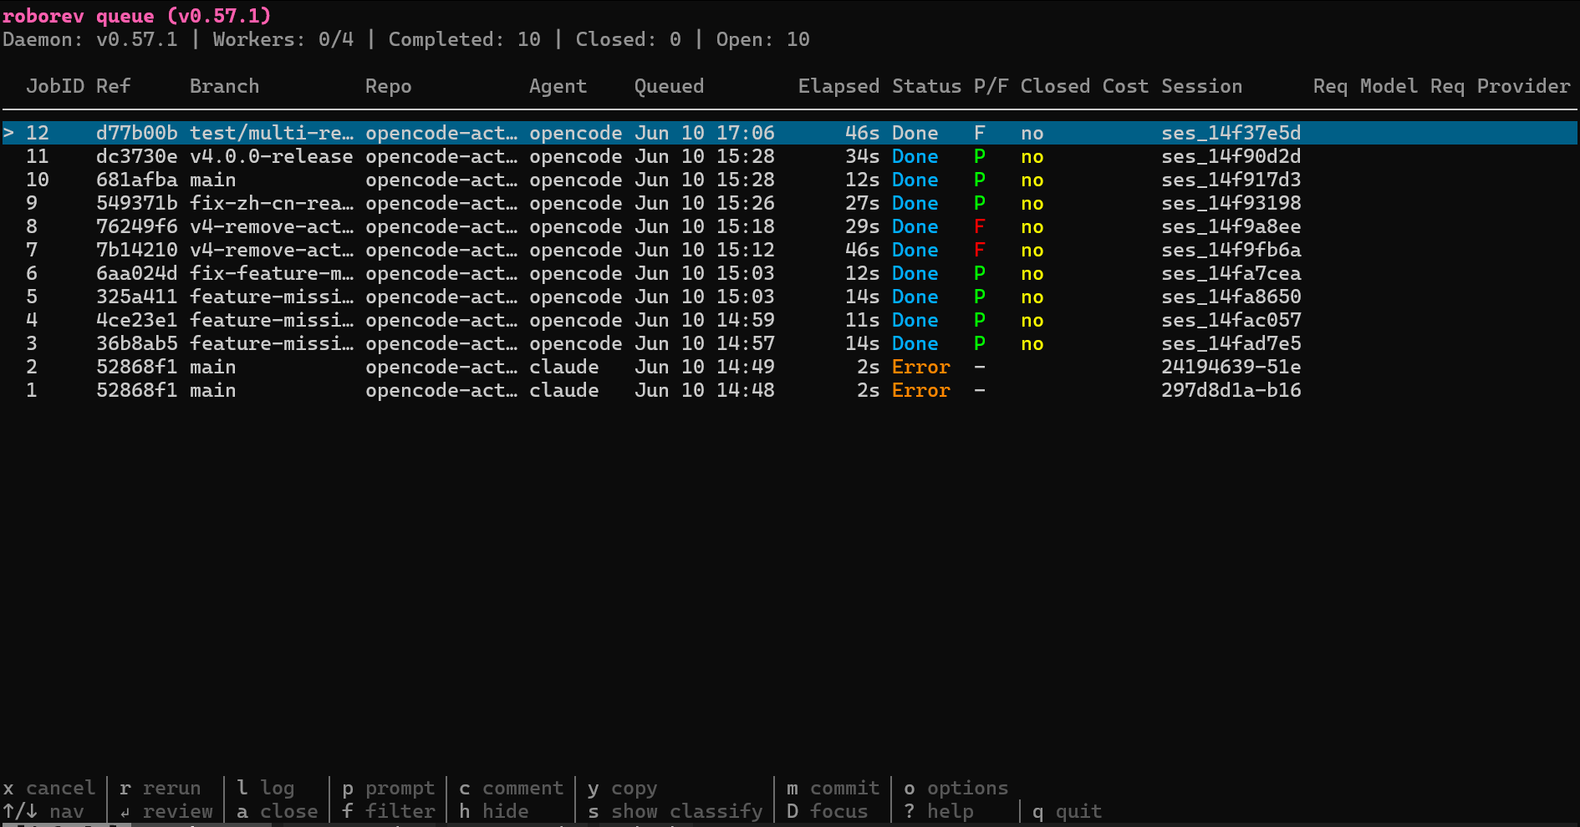Click the Branch column header

pyautogui.click(x=224, y=86)
